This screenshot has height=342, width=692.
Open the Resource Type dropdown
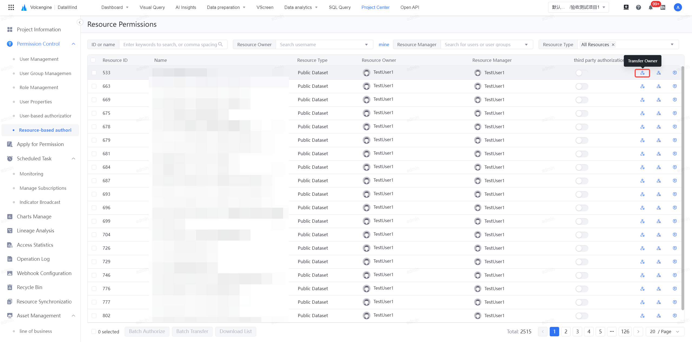pos(628,45)
